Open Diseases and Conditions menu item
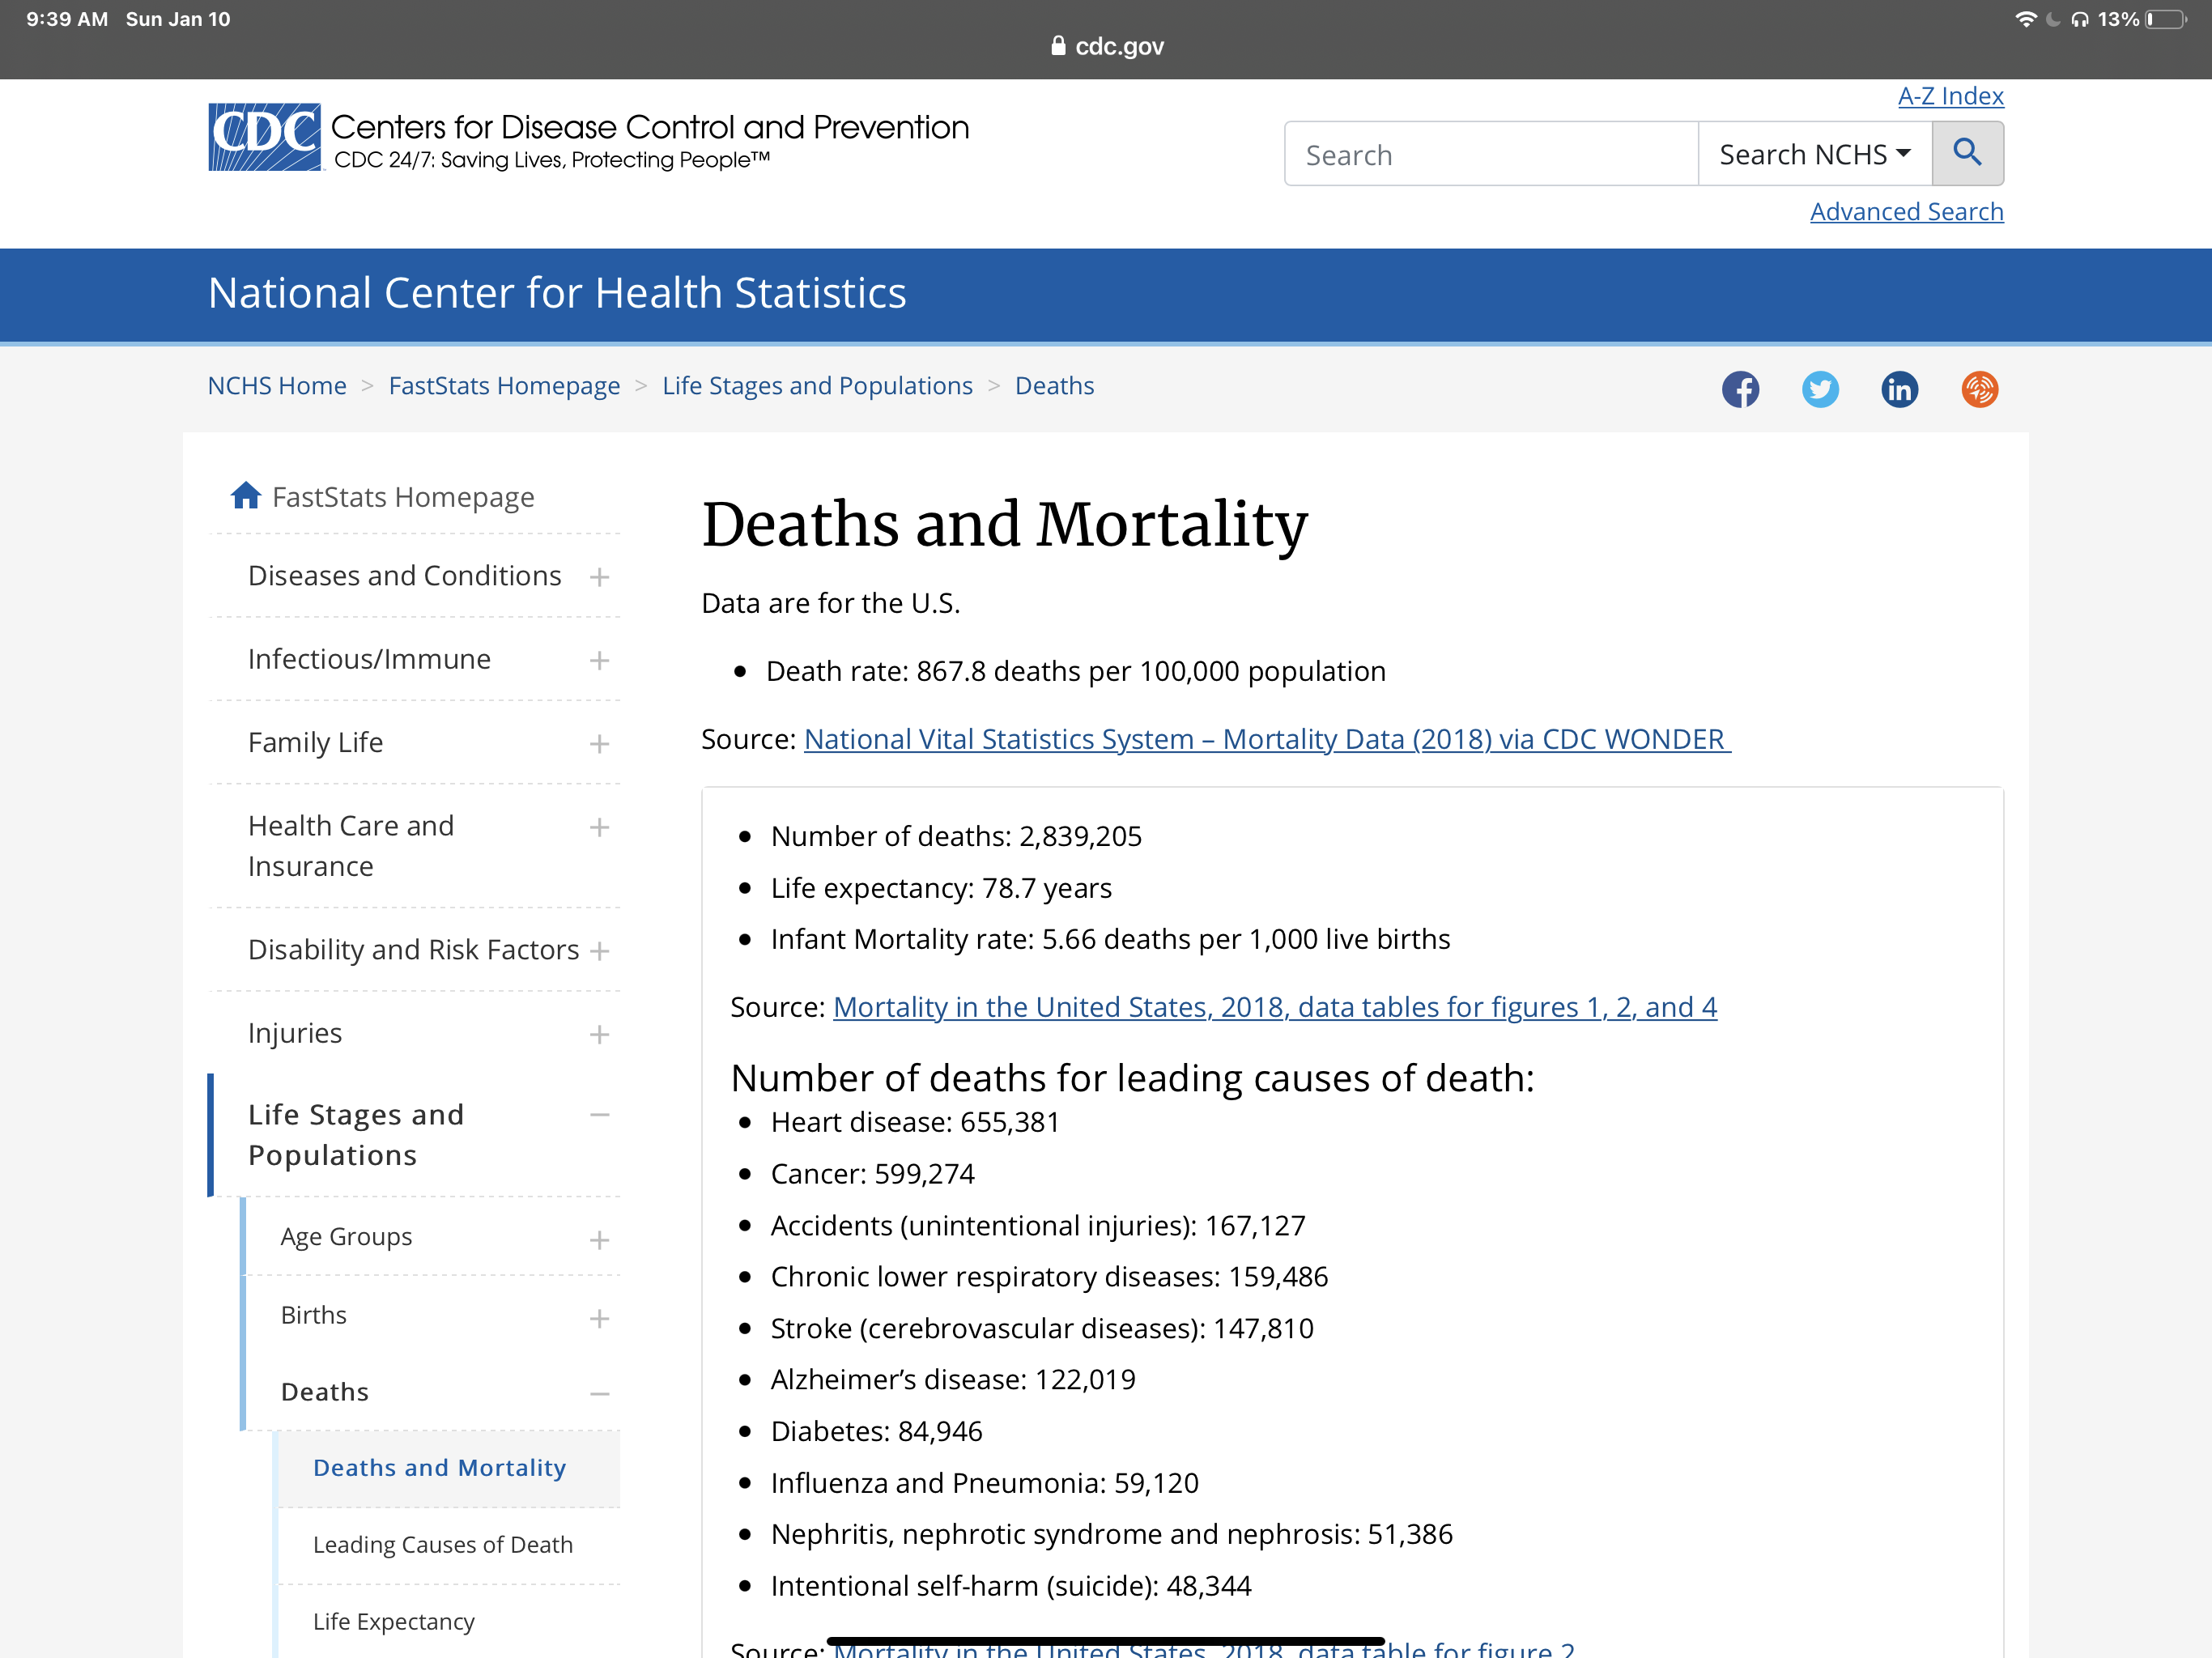Screen dimensions: 2212x1658 [404, 576]
